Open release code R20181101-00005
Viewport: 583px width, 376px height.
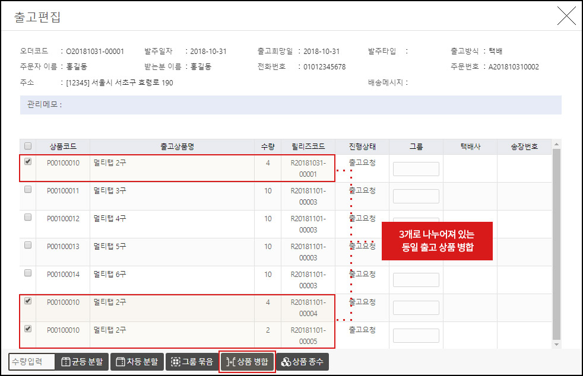308,336
